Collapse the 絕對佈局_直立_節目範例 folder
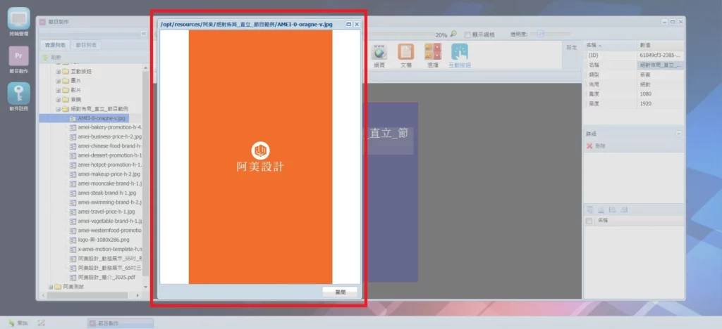Screen dimensions: 722x329 [59, 109]
